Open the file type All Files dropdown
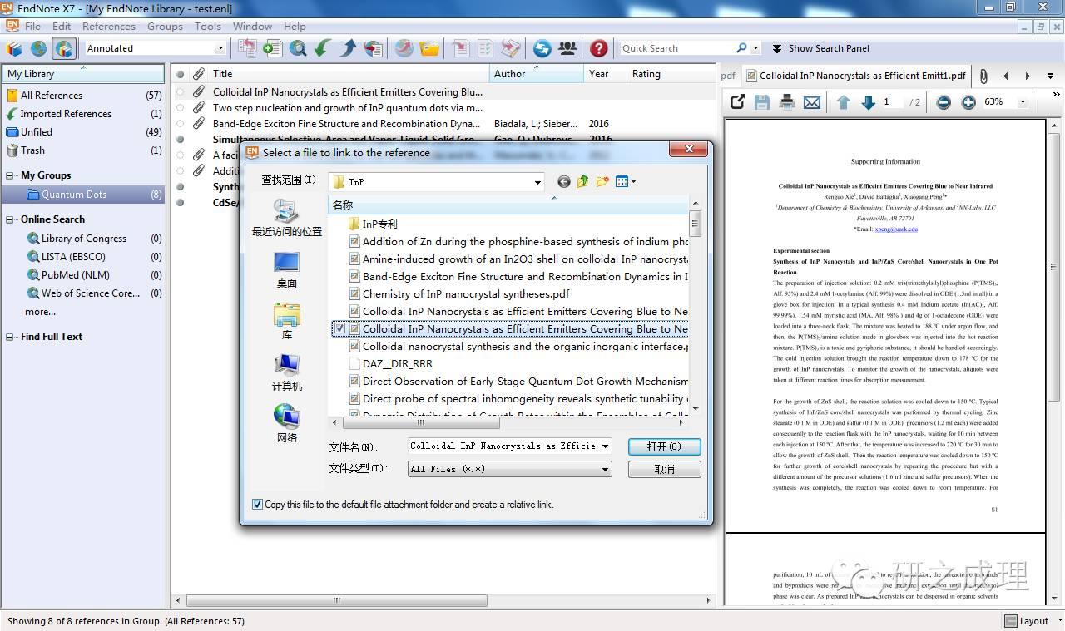 coord(605,470)
